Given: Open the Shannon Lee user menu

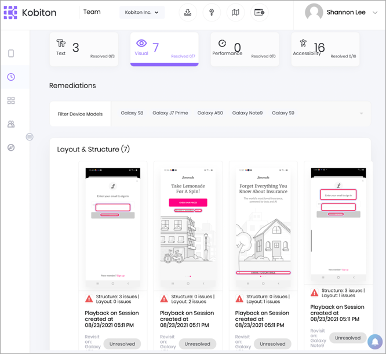Looking at the screenshot, I should click(x=342, y=12).
